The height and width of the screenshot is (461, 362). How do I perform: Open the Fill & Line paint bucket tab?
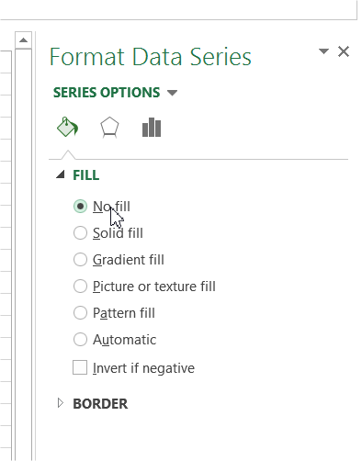point(68,127)
